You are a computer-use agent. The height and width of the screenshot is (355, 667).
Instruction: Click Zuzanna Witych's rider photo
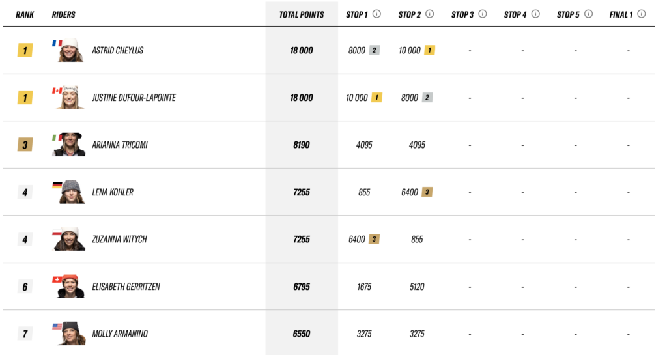coord(69,239)
